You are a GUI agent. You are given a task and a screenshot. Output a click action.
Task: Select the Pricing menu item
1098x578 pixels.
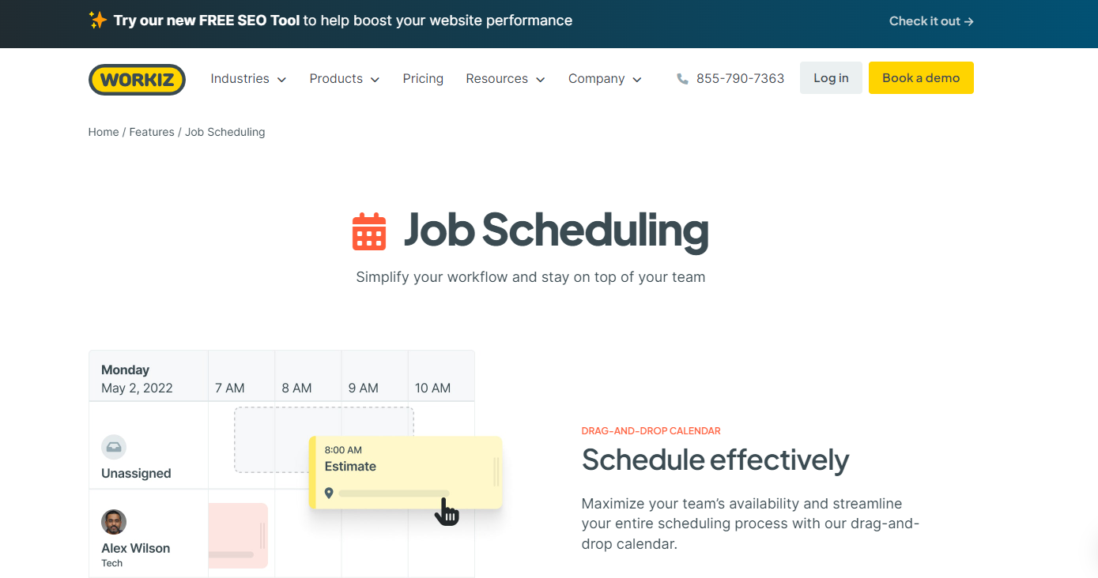coord(423,78)
